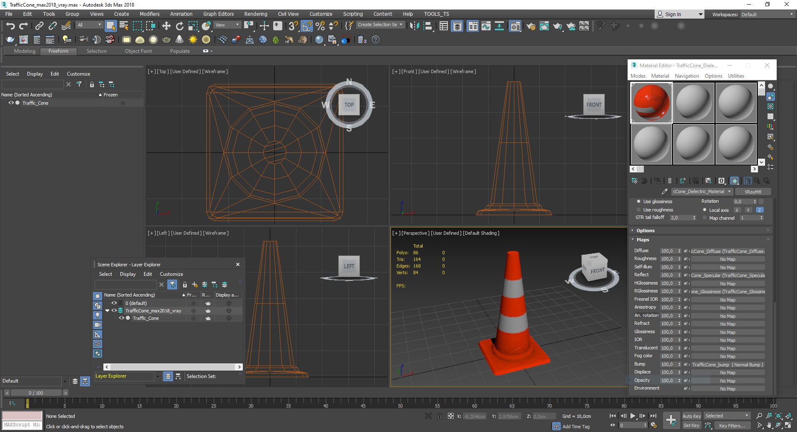The image size is (797, 432).
Task: Click Go to Parent in Material Editor
Action: pyautogui.click(x=757, y=181)
